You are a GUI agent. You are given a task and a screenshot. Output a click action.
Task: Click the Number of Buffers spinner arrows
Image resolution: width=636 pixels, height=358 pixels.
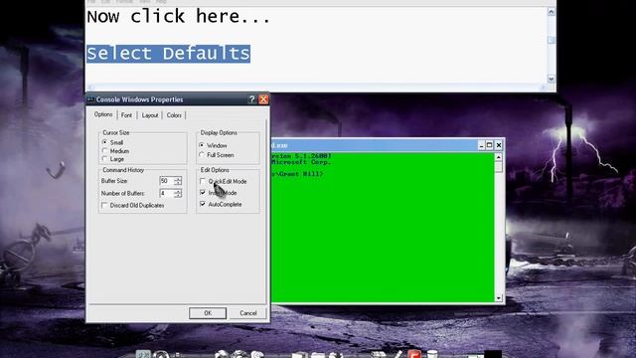coord(178,194)
